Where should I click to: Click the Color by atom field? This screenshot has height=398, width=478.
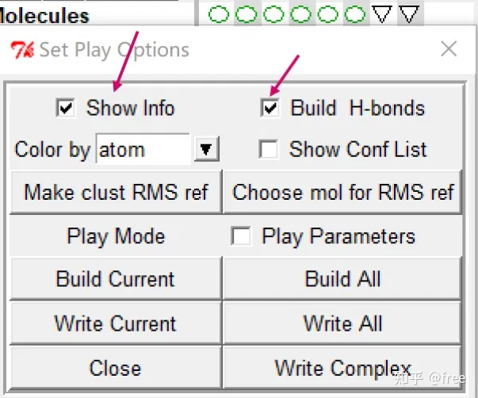[143, 149]
